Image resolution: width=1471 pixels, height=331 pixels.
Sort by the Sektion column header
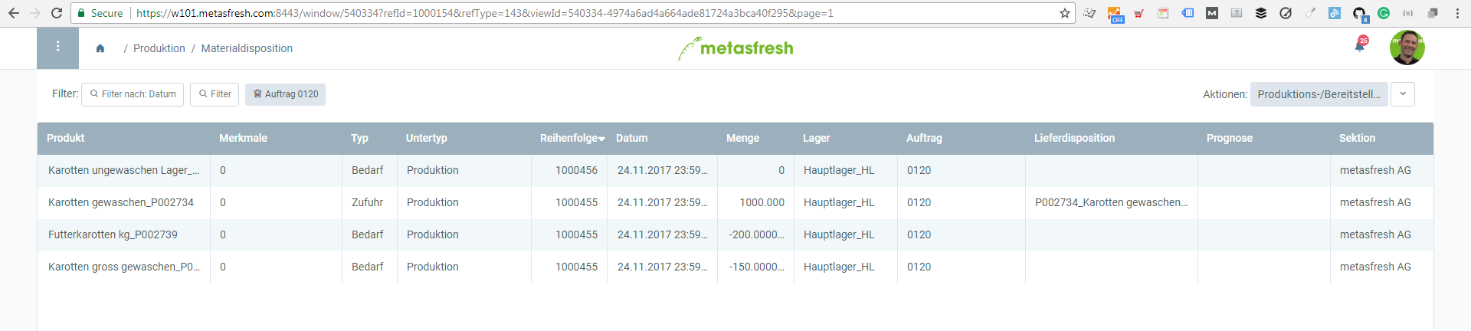(1357, 138)
